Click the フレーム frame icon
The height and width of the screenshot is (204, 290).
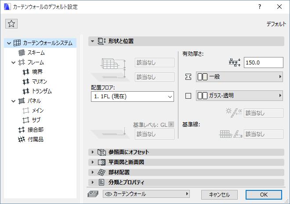tap(22, 62)
